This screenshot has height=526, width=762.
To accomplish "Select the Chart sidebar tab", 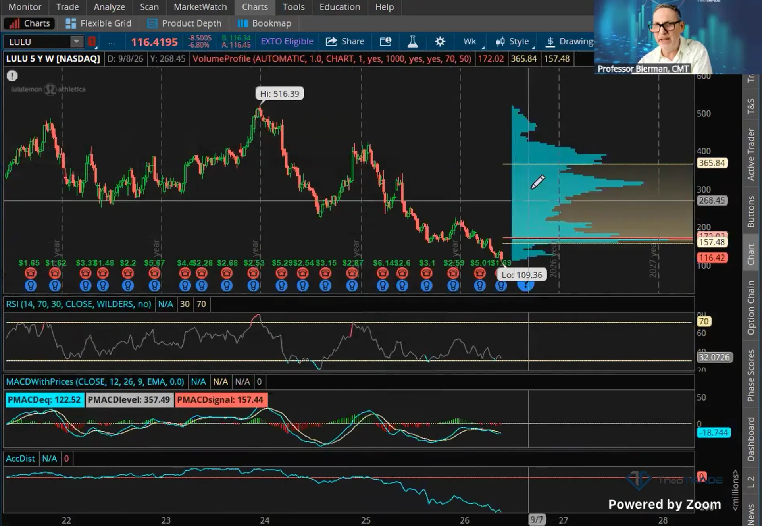I will [751, 254].
